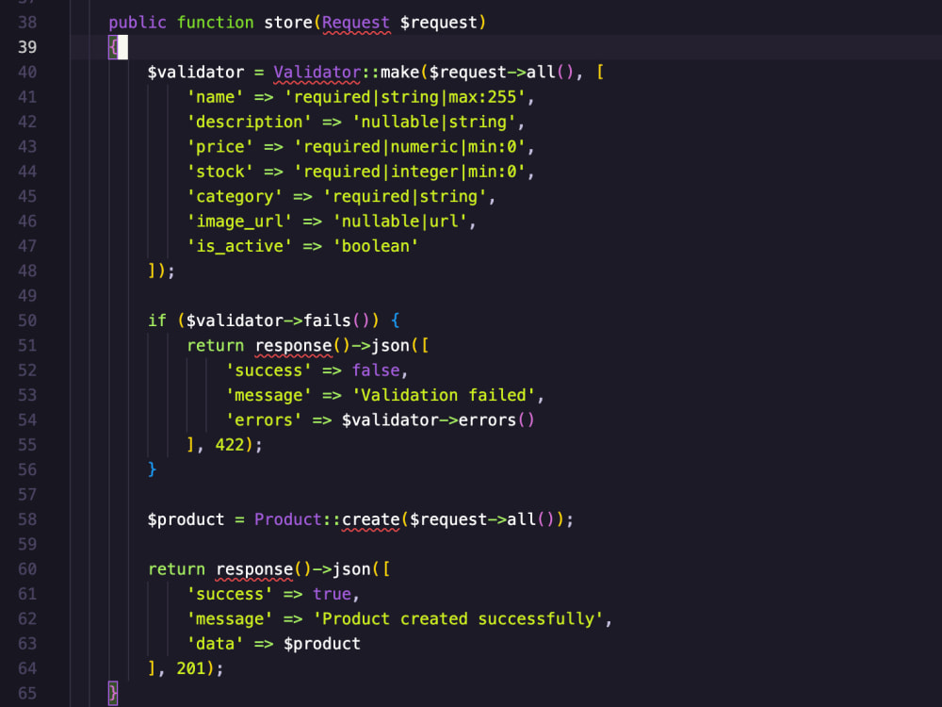This screenshot has width=942, height=707.
Task: Click underlined 'response' on line 60
Action: pyautogui.click(x=254, y=570)
